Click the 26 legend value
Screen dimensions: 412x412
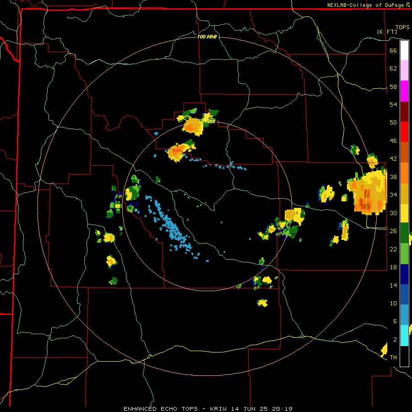pyautogui.click(x=393, y=231)
